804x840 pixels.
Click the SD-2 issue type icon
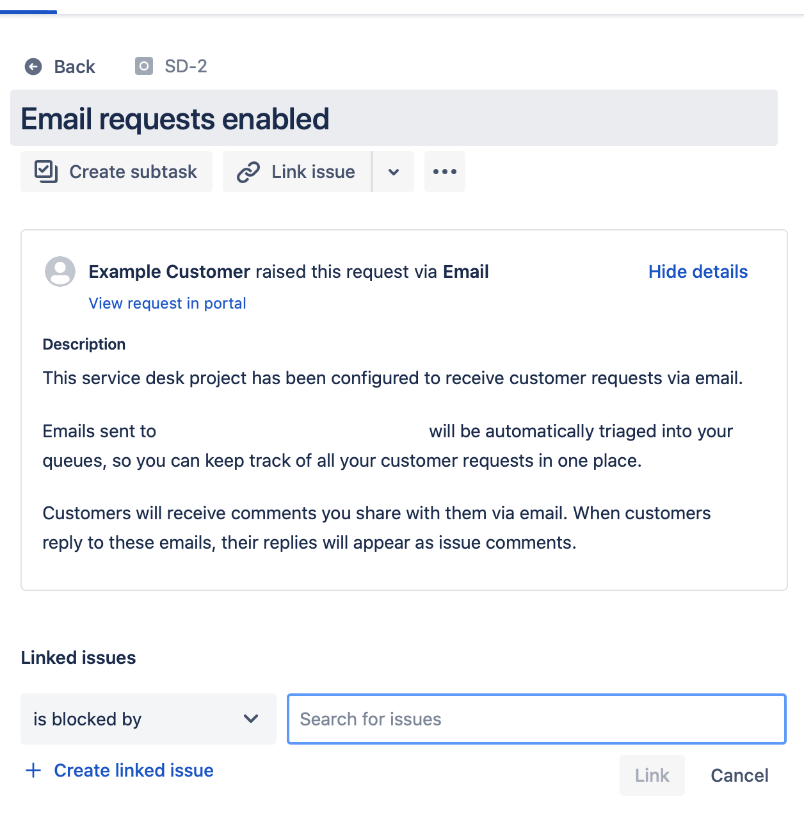pos(143,65)
